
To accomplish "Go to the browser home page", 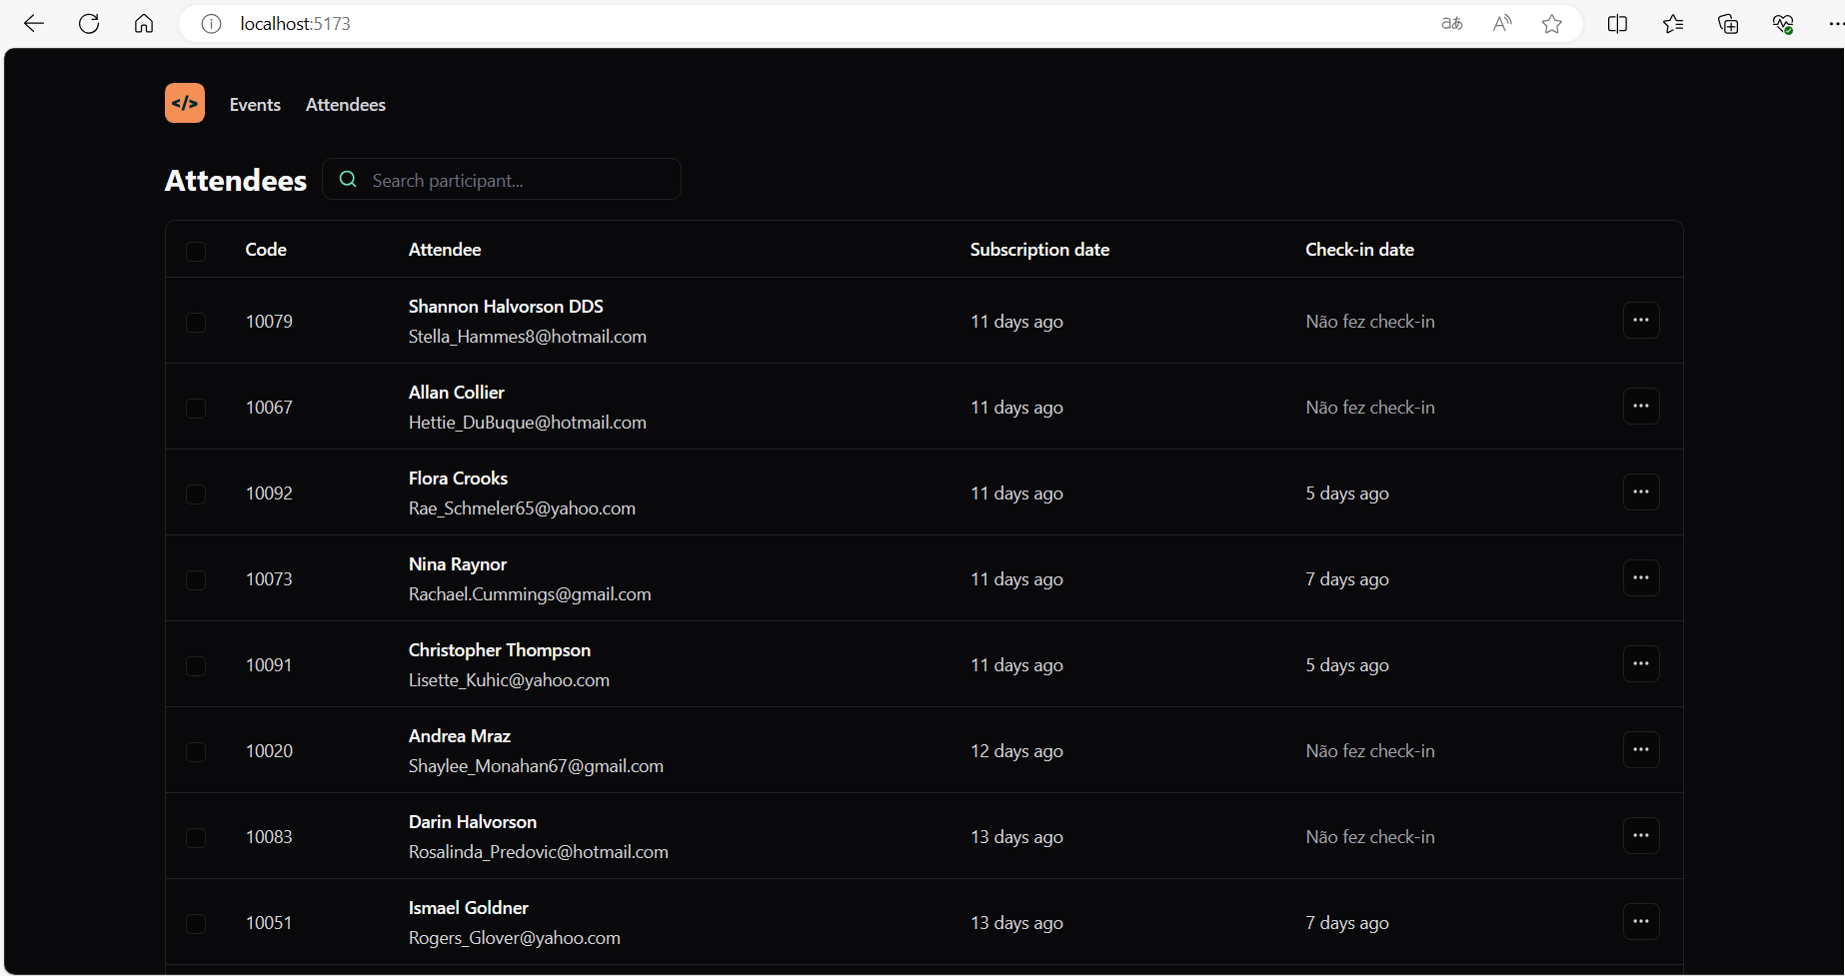I will [144, 24].
